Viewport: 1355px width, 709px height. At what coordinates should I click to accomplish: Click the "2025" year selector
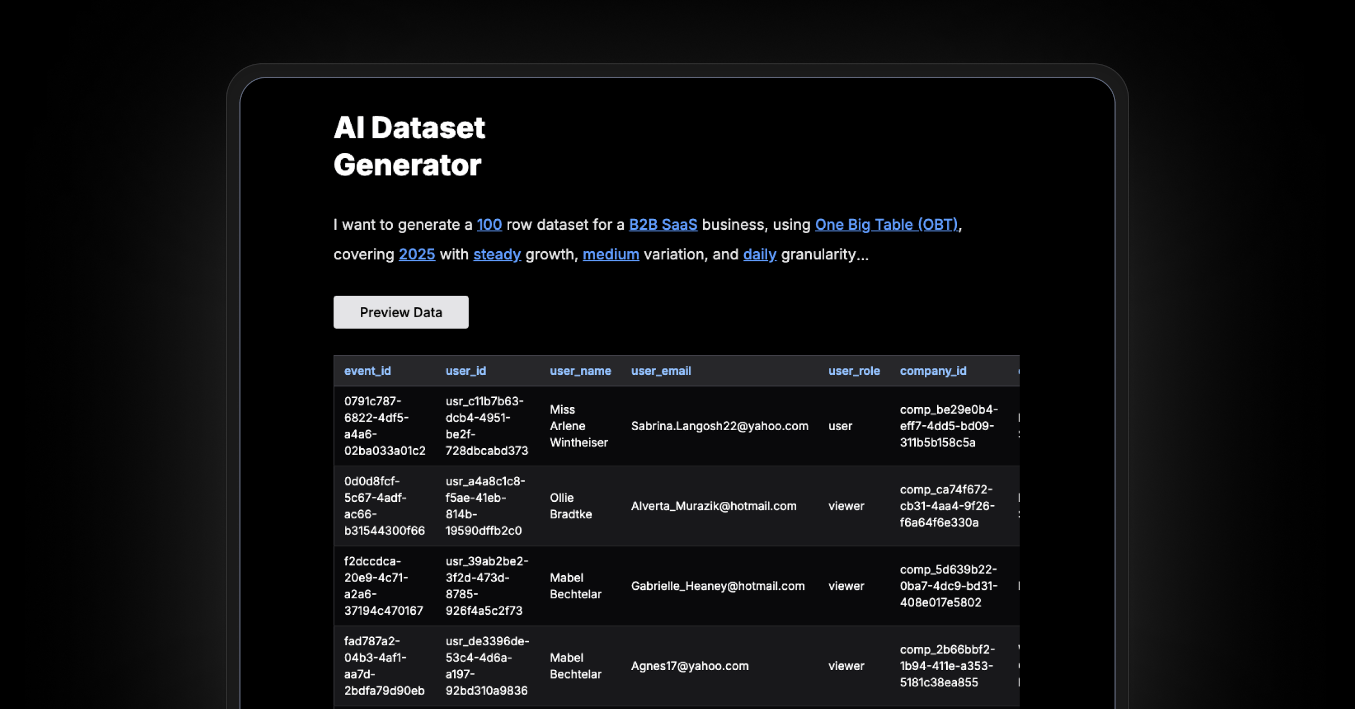[x=417, y=254]
